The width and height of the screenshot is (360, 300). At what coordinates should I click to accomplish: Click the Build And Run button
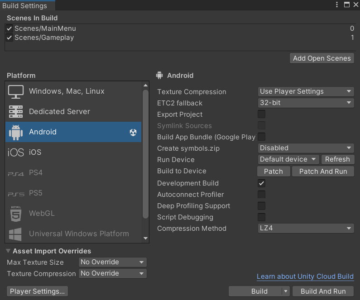323,291
